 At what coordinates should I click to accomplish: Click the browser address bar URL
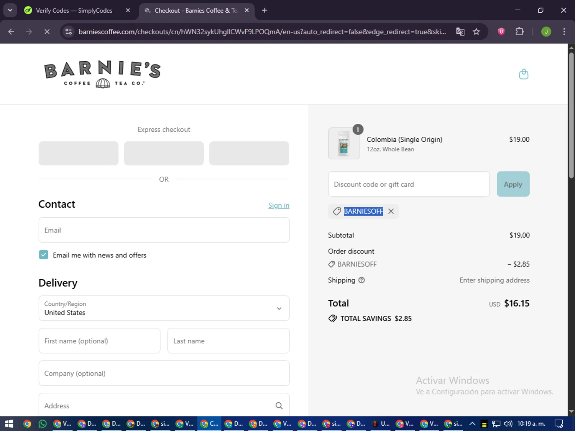point(262,31)
